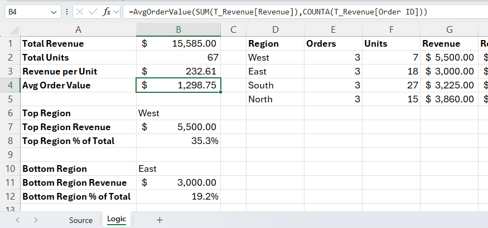This screenshot has width=488, height=228.
Task: Click the Revenue per Unit label
Action: click(x=78, y=71)
